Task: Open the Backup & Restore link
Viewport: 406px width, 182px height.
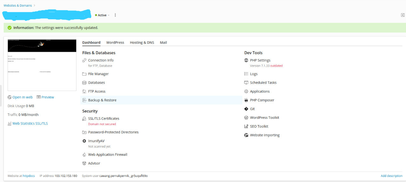Action: pyautogui.click(x=102, y=100)
